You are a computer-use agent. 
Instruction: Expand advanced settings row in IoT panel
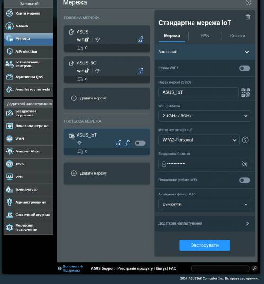[204, 223]
